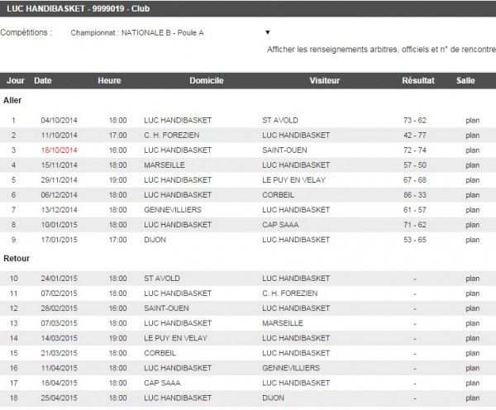Click the result 53 - 65

click(x=415, y=240)
